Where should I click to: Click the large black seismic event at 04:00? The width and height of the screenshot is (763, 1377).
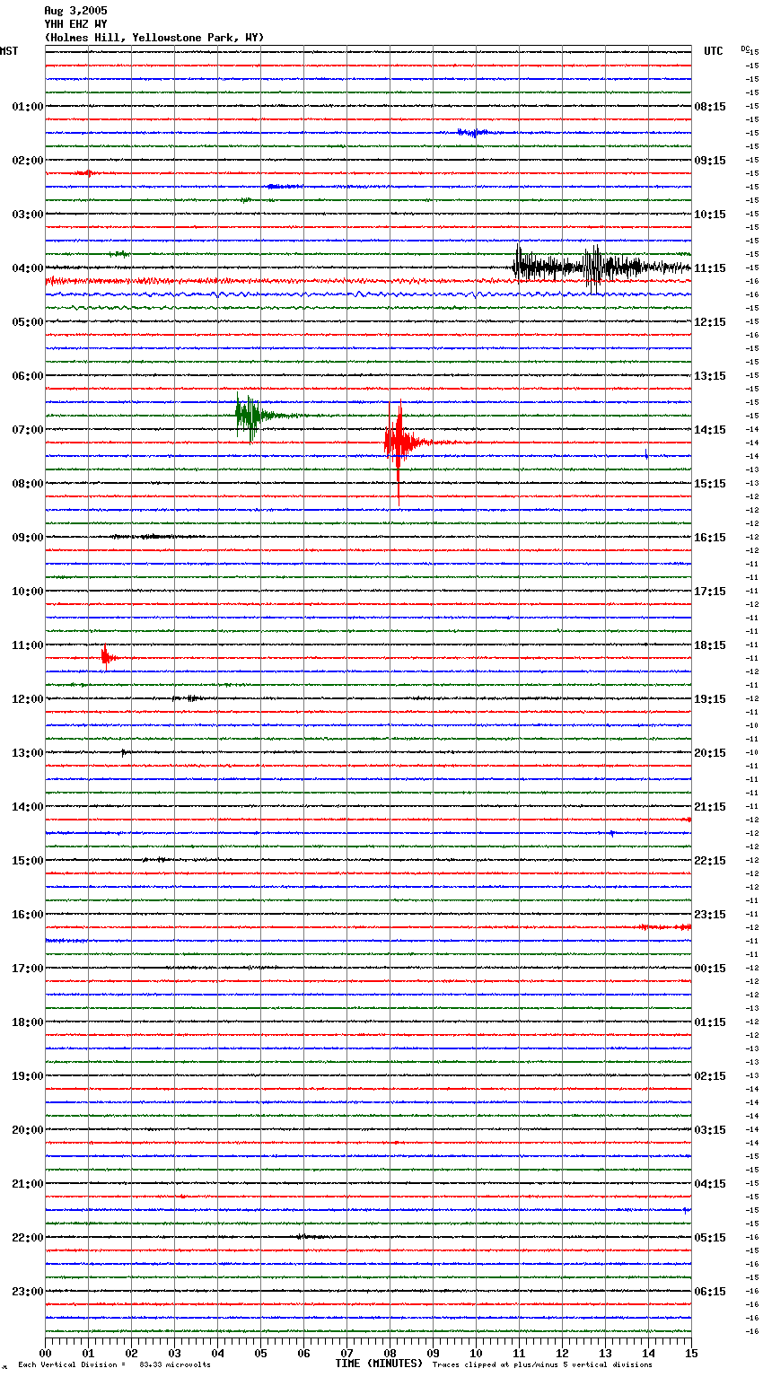(601, 267)
